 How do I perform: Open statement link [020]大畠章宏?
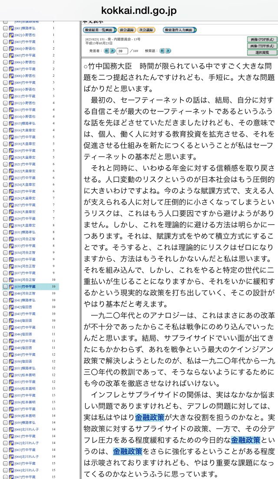click(x=25, y=157)
